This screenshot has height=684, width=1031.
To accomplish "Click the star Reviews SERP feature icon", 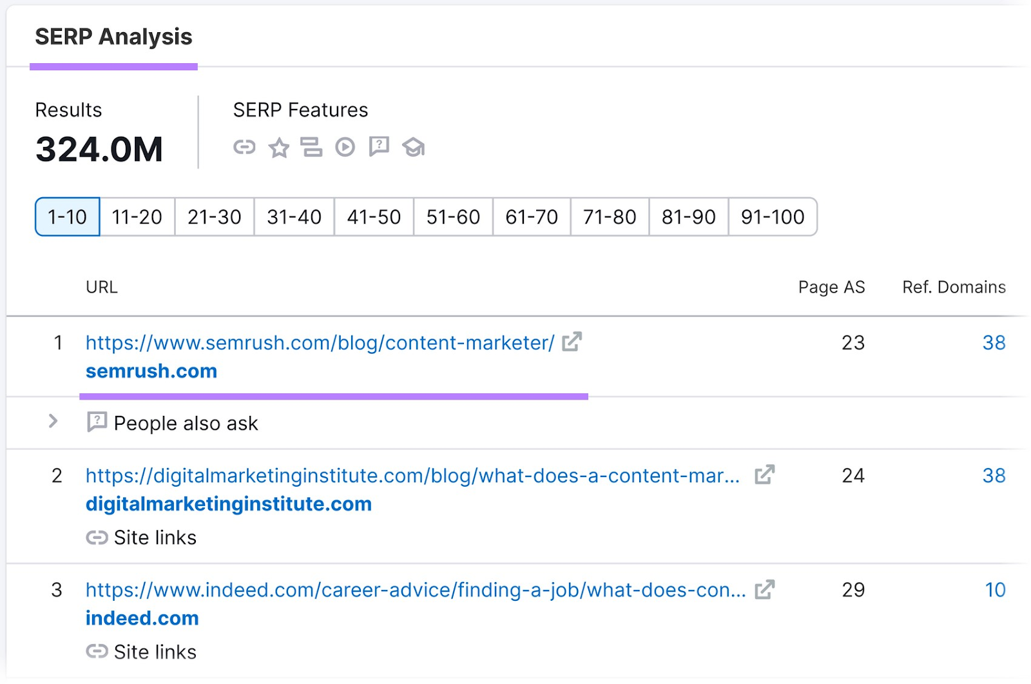I will point(278,147).
